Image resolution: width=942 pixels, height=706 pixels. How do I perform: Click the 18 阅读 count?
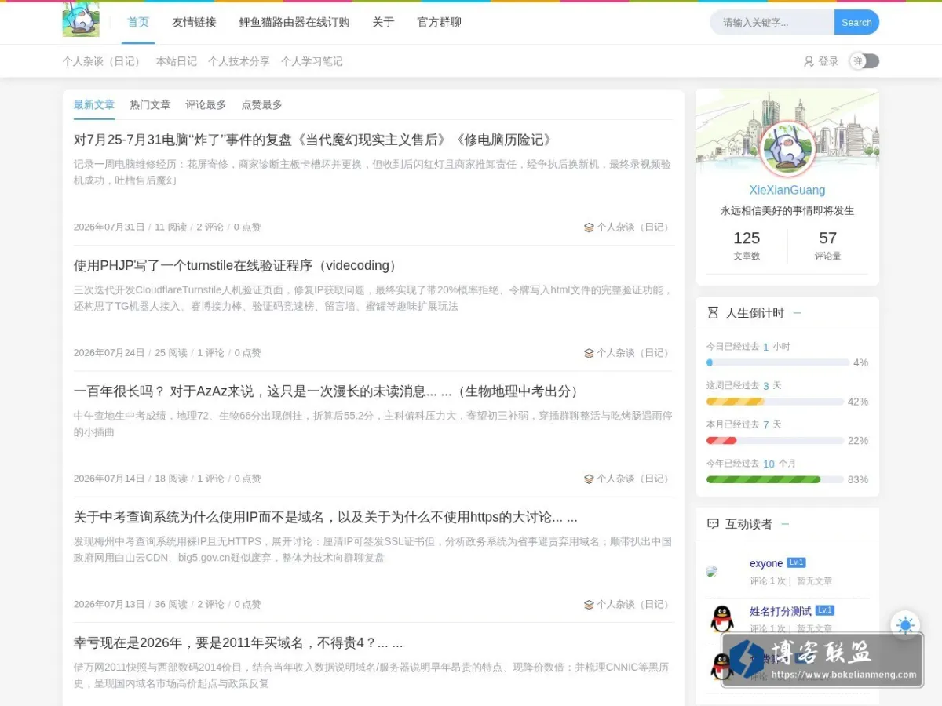pyautogui.click(x=171, y=479)
